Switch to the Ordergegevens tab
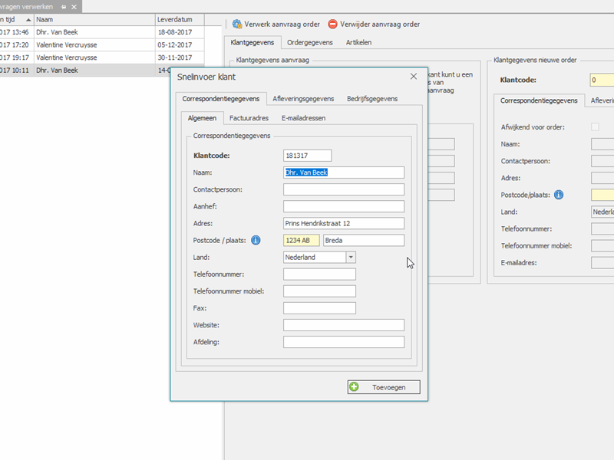This screenshot has height=460, width=614. pyautogui.click(x=309, y=42)
